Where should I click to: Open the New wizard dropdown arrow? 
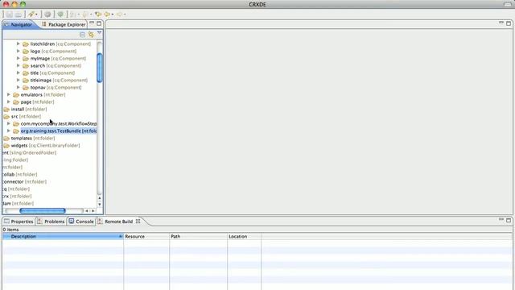(36, 14)
